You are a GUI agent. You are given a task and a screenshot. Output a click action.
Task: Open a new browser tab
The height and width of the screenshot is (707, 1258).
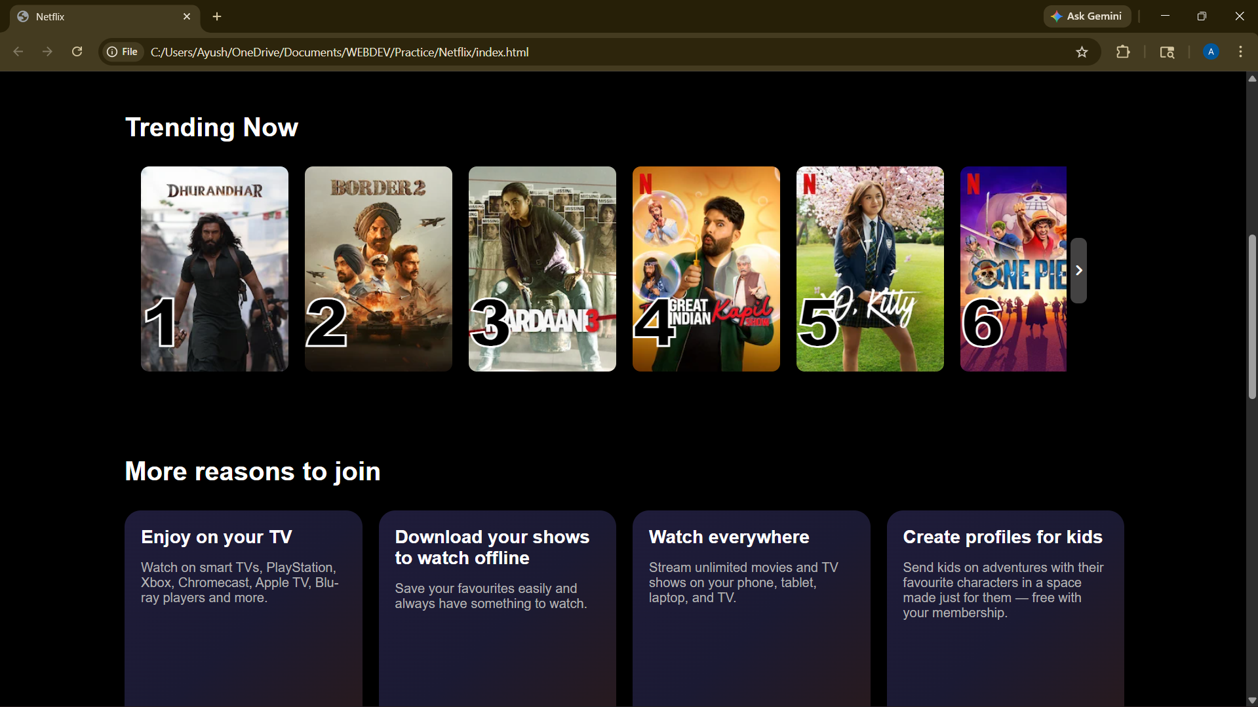[217, 16]
